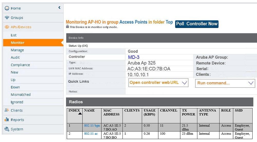The height and width of the screenshot is (142, 257).
Task: Open the Compliance sidebar item
Action: coord(20,65)
